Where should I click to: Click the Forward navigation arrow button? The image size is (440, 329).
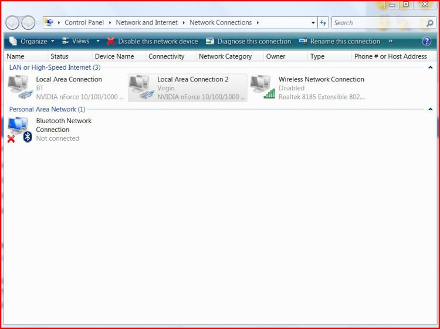28,23
